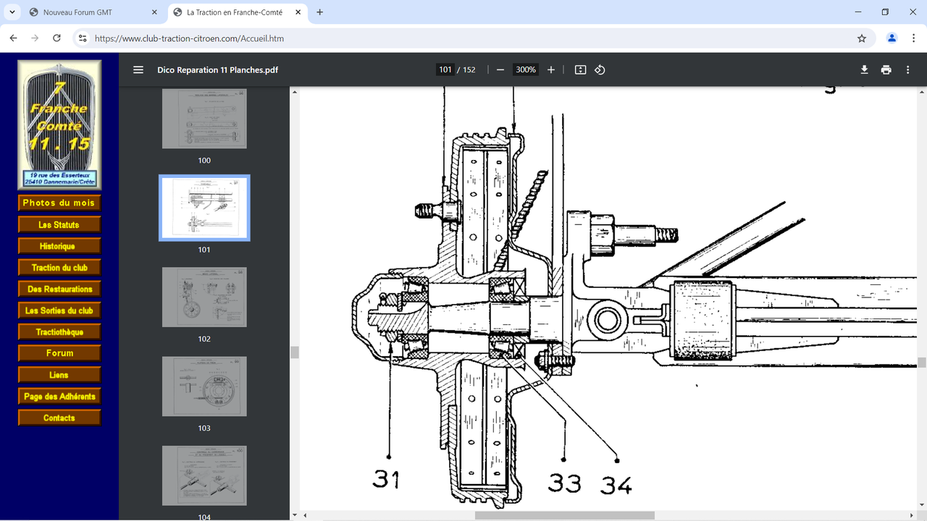Open the Photos du mois page
This screenshot has width=927, height=521.
pos(59,203)
